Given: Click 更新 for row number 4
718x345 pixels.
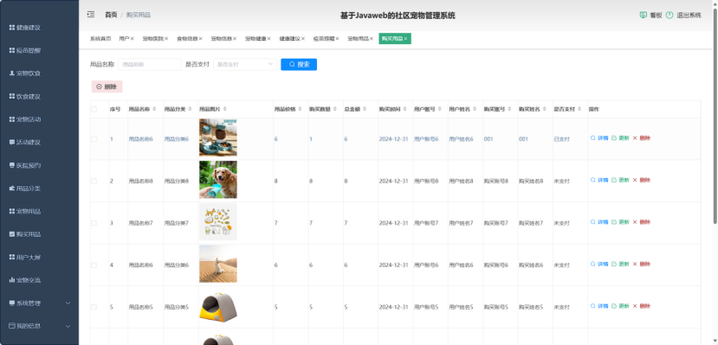Looking at the screenshot, I should click(620, 264).
